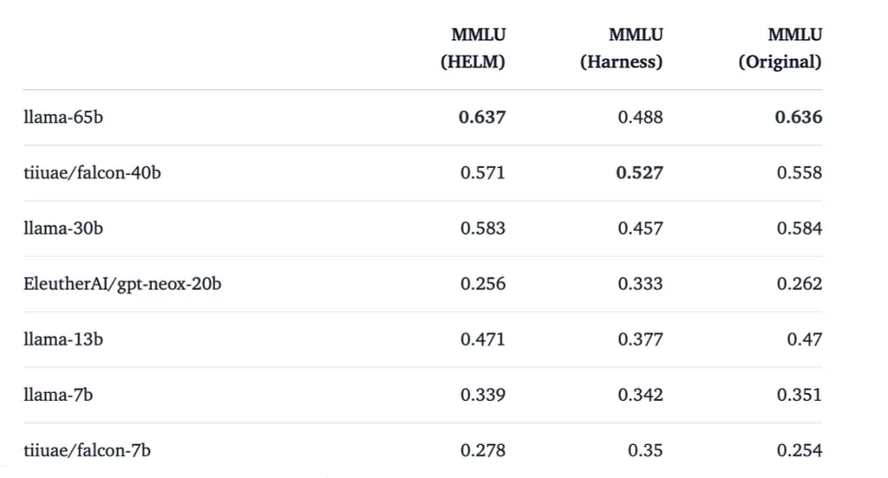Select the llama-13b row label
The height and width of the screenshot is (478, 888).
tap(63, 339)
